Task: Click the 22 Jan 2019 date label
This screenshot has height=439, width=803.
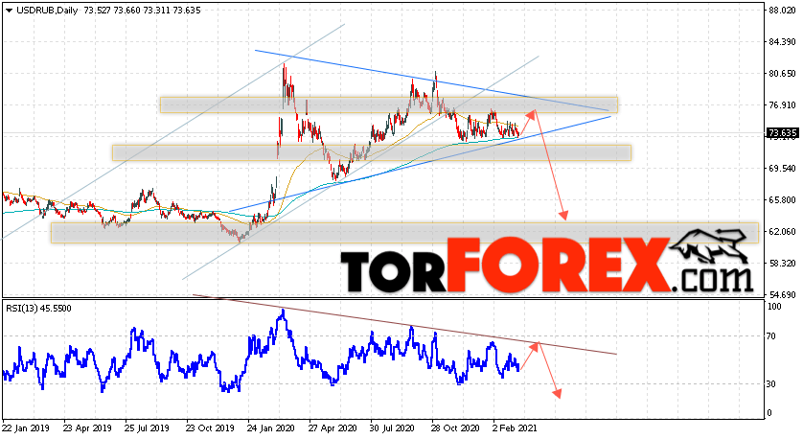Action: (x=26, y=428)
